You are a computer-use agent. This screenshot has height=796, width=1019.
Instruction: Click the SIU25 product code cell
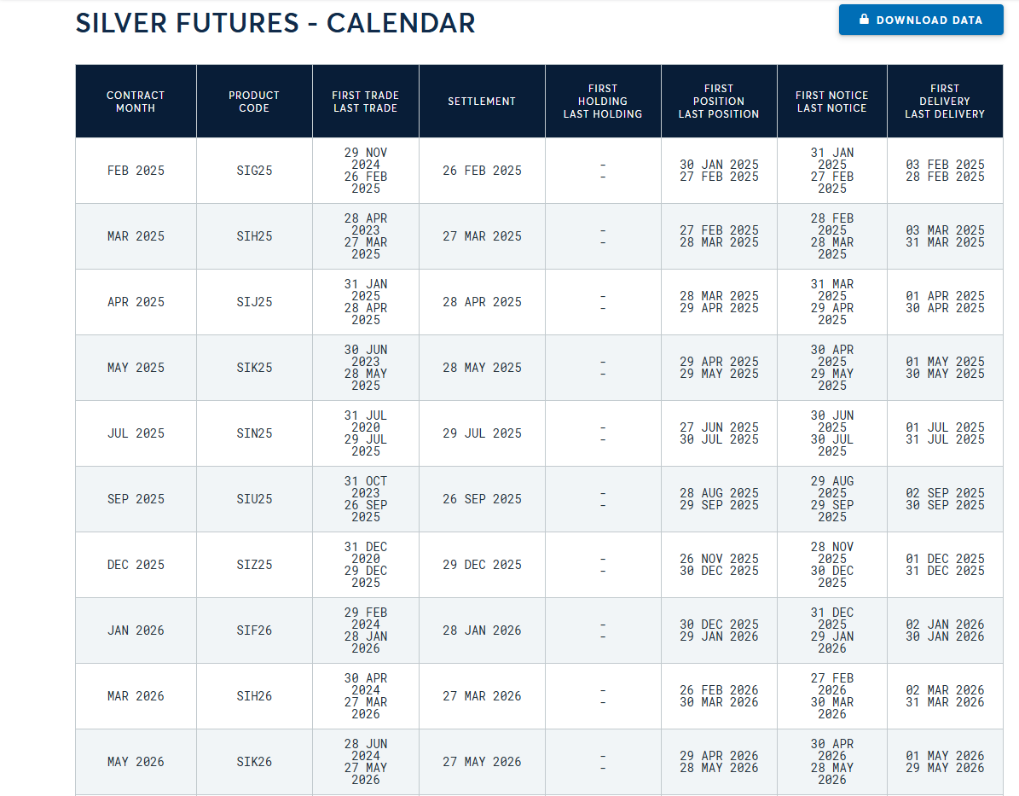click(x=254, y=499)
